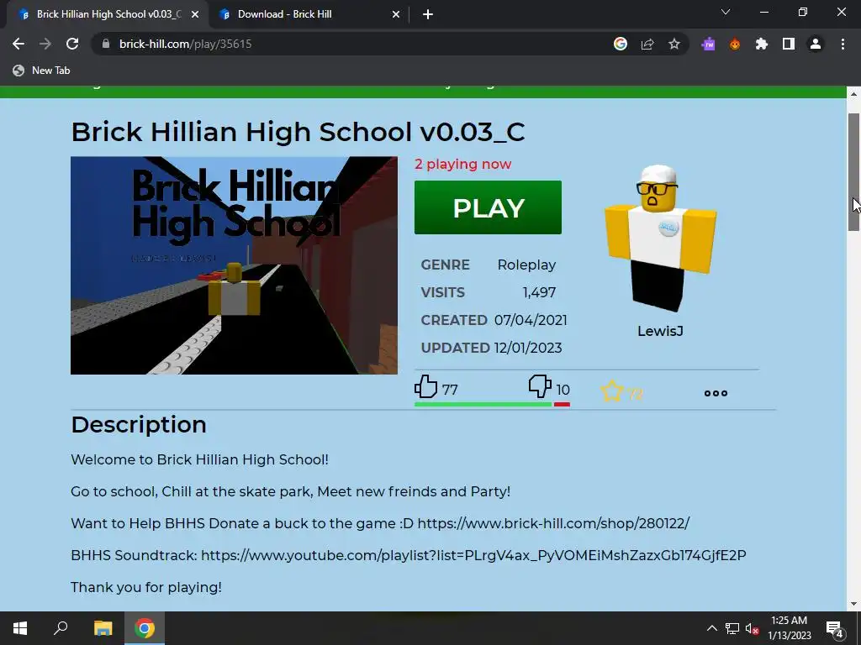Click the network icon in system tray
861x645 pixels.
point(732,628)
